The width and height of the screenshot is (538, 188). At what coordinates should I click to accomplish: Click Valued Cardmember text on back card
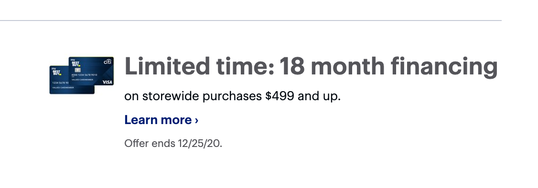[63, 88]
